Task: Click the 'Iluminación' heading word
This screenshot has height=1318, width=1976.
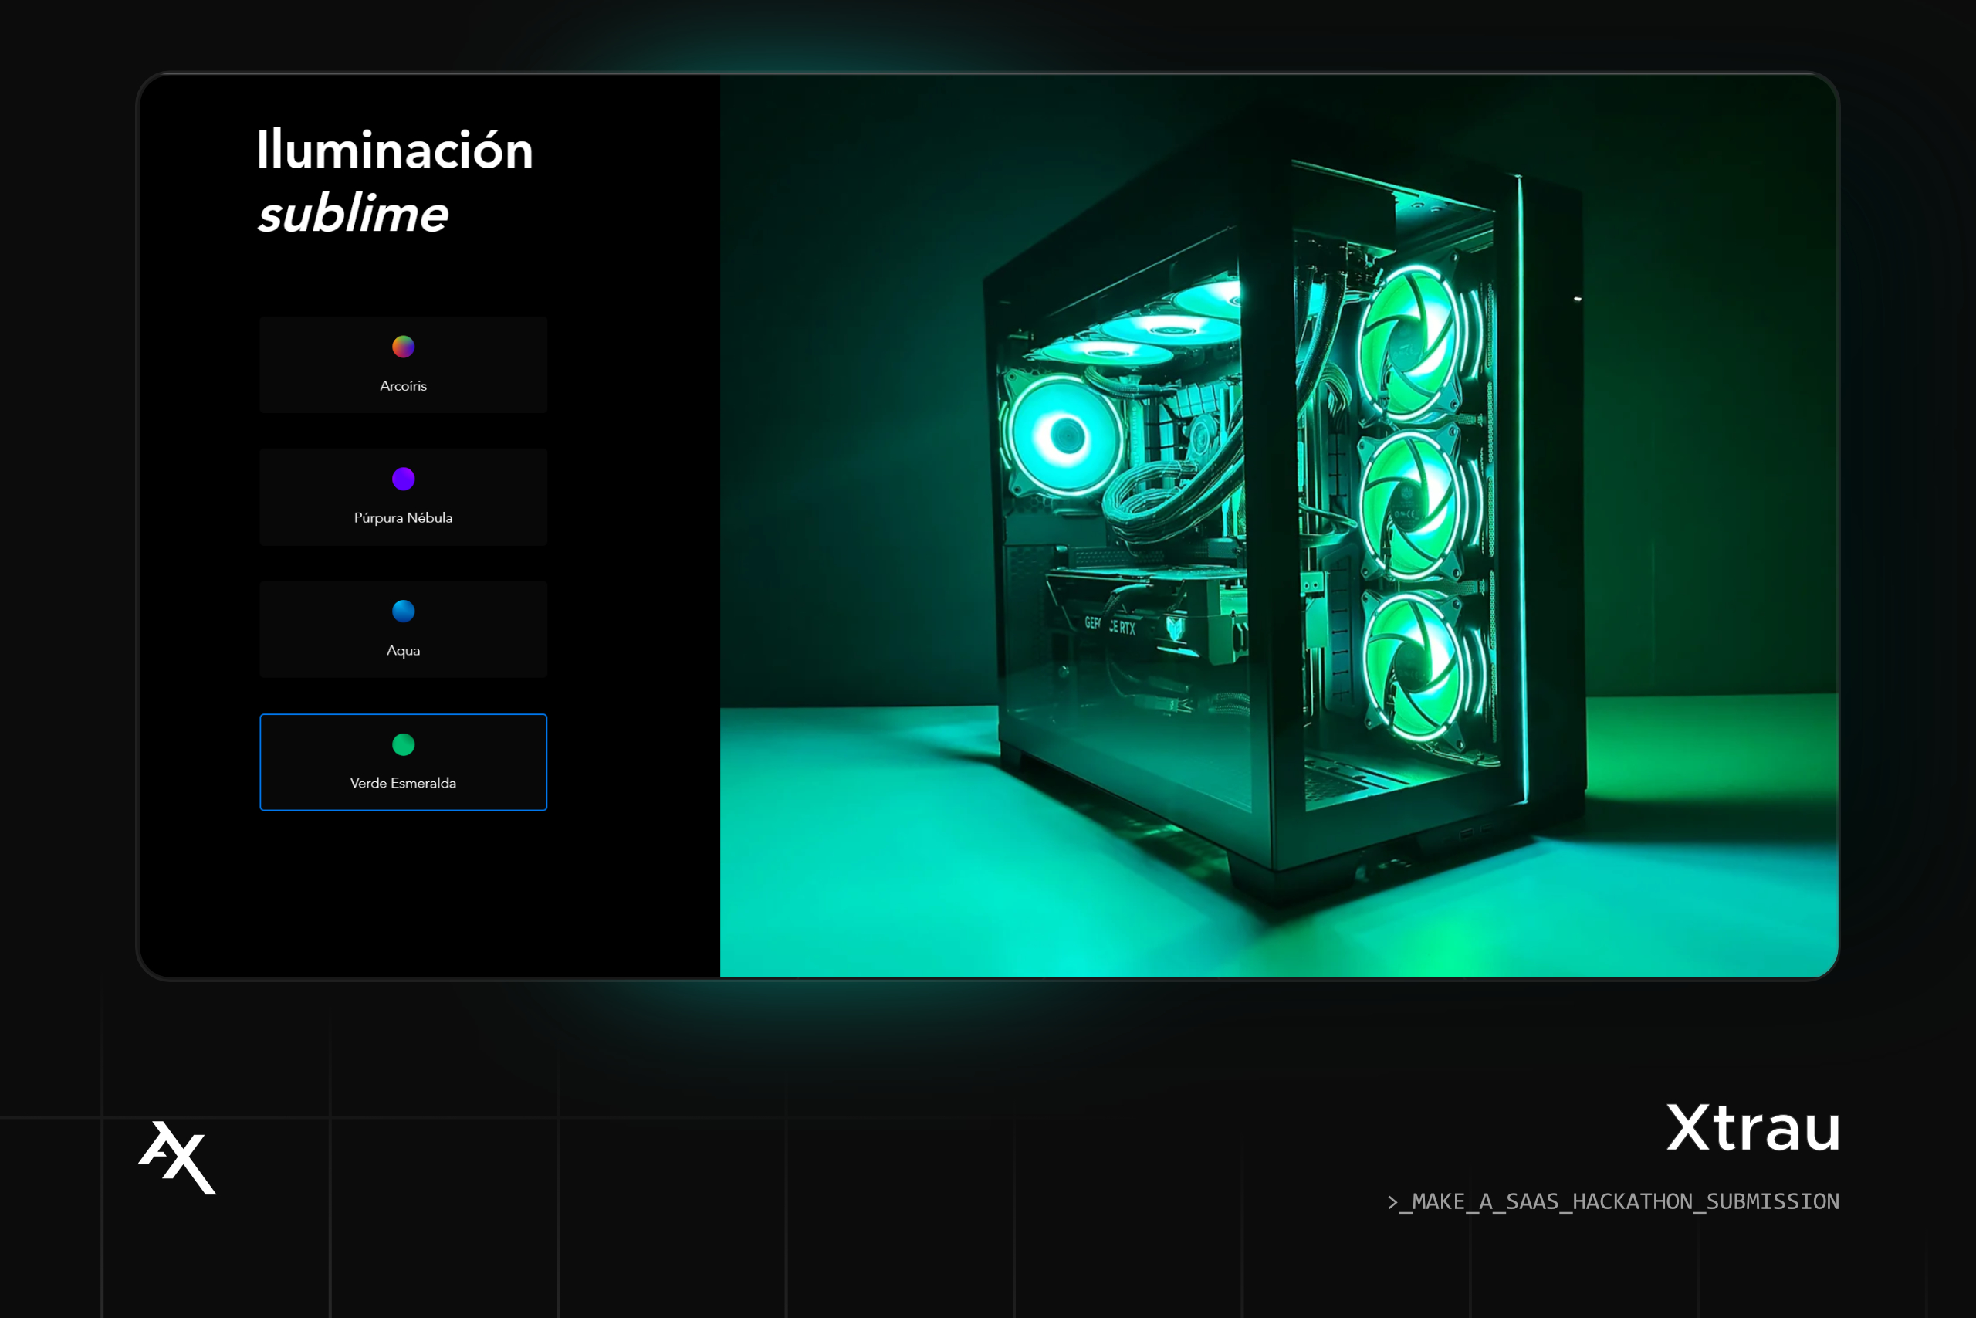Action: [394, 151]
